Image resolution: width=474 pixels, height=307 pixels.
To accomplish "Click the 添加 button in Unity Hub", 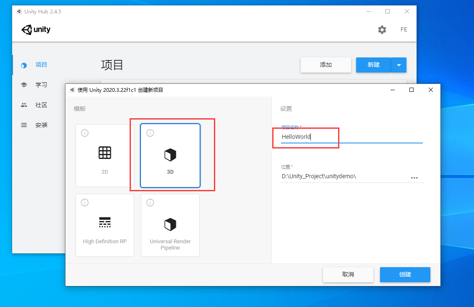I will point(326,65).
